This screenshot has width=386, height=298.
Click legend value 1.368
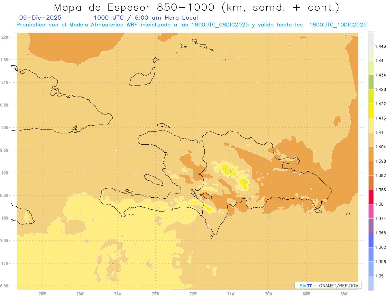coord(380,233)
